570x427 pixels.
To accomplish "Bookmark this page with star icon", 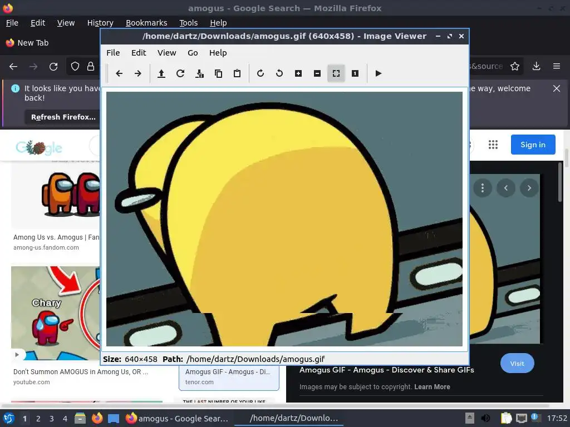I will 514,67.
